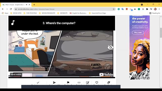
Task: Open the English for Business bookmark
Action: [x=78, y=13]
